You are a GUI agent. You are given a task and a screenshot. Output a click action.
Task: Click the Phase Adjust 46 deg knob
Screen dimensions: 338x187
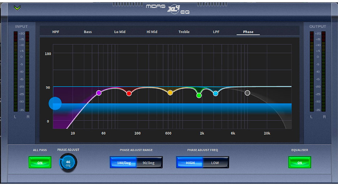point(68,162)
